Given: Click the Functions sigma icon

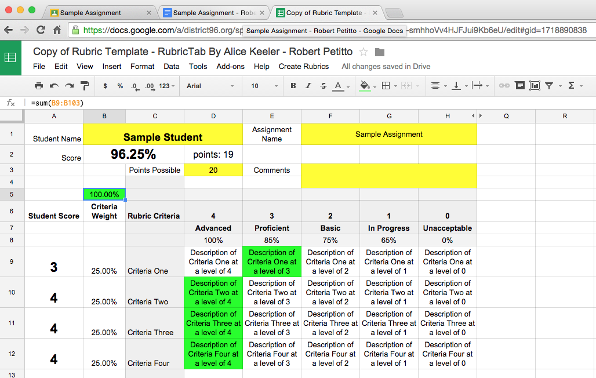Looking at the screenshot, I should coord(571,86).
